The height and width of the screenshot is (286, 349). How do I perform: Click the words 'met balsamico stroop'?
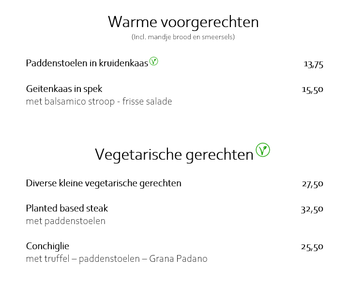pyautogui.click(x=70, y=102)
